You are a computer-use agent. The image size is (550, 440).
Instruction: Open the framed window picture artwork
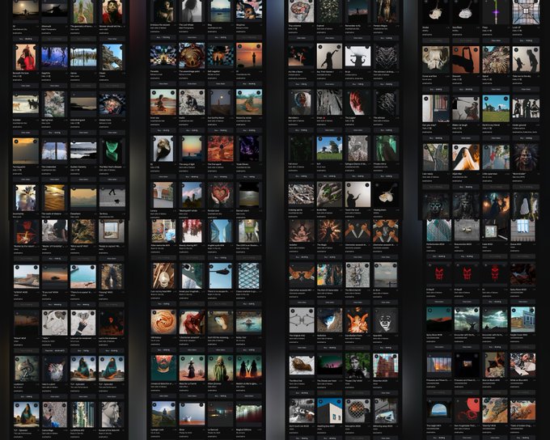click(x=112, y=231)
